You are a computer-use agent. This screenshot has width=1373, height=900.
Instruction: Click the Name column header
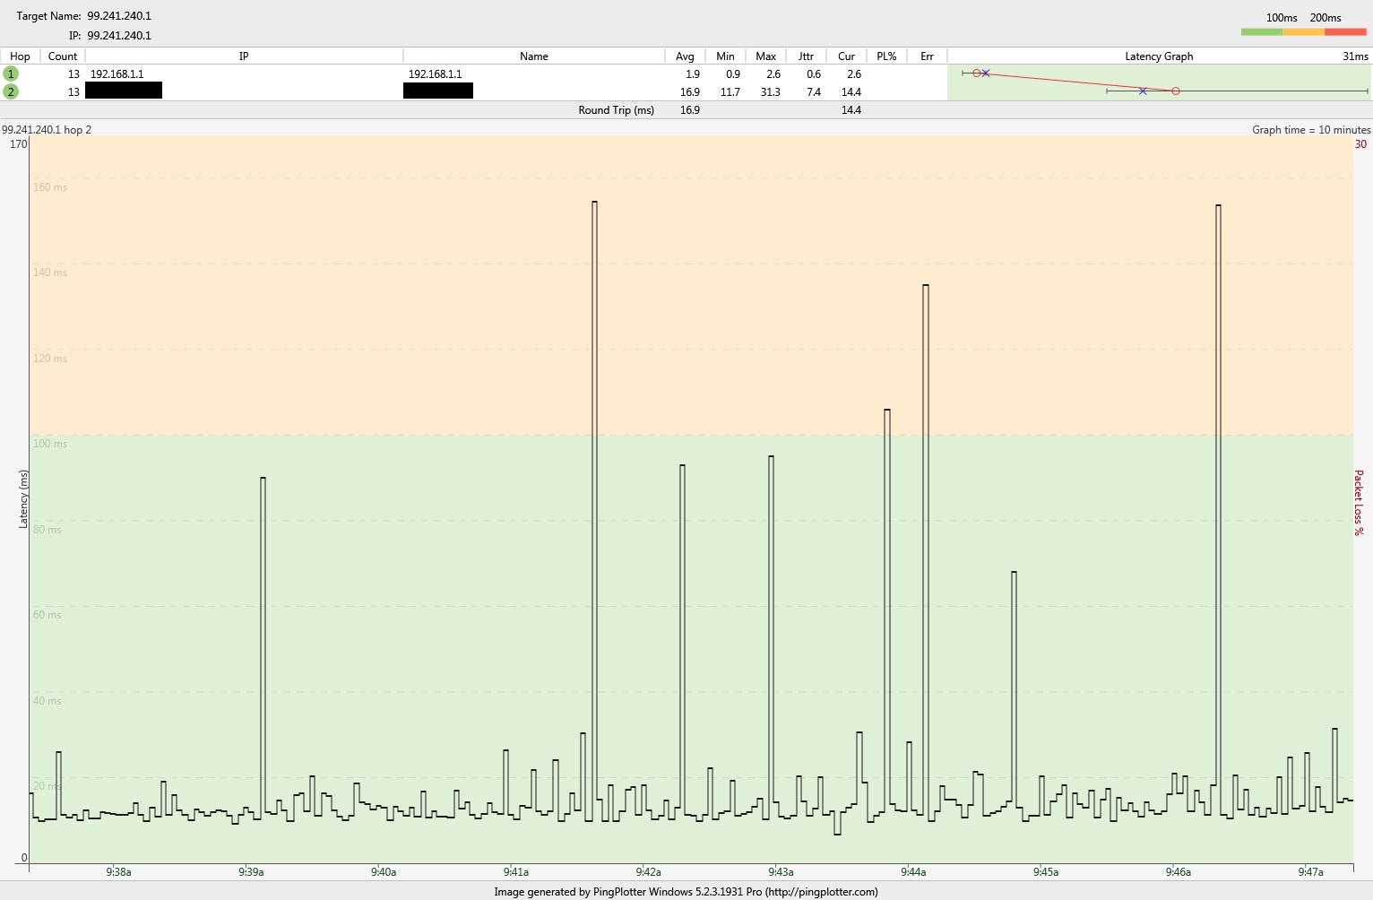[x=534, y=56]
